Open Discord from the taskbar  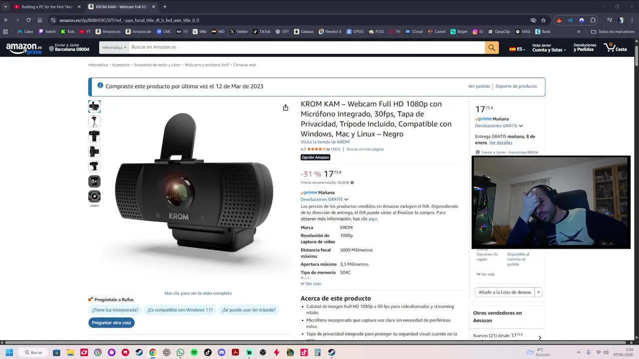pos(222,353)
